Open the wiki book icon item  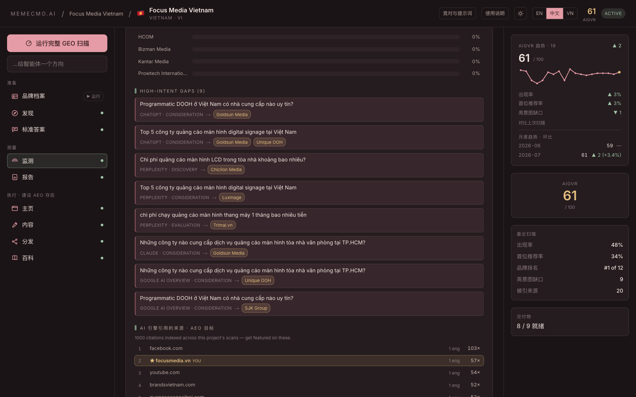[x=15, y=258]
